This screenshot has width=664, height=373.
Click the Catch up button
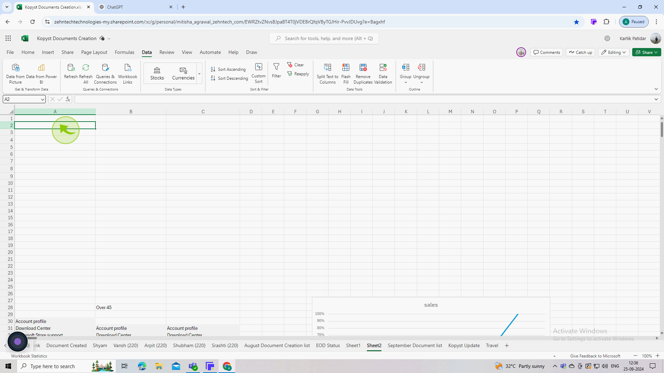(x=581, y=52)
